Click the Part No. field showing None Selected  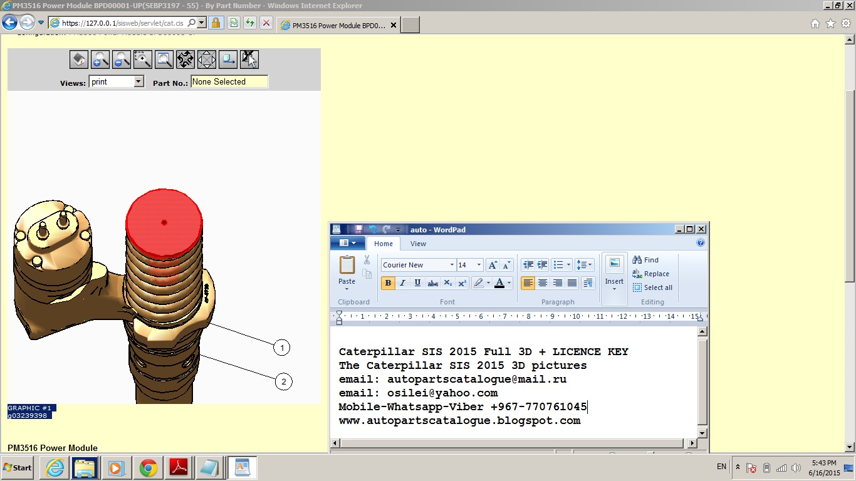[229, 82]
